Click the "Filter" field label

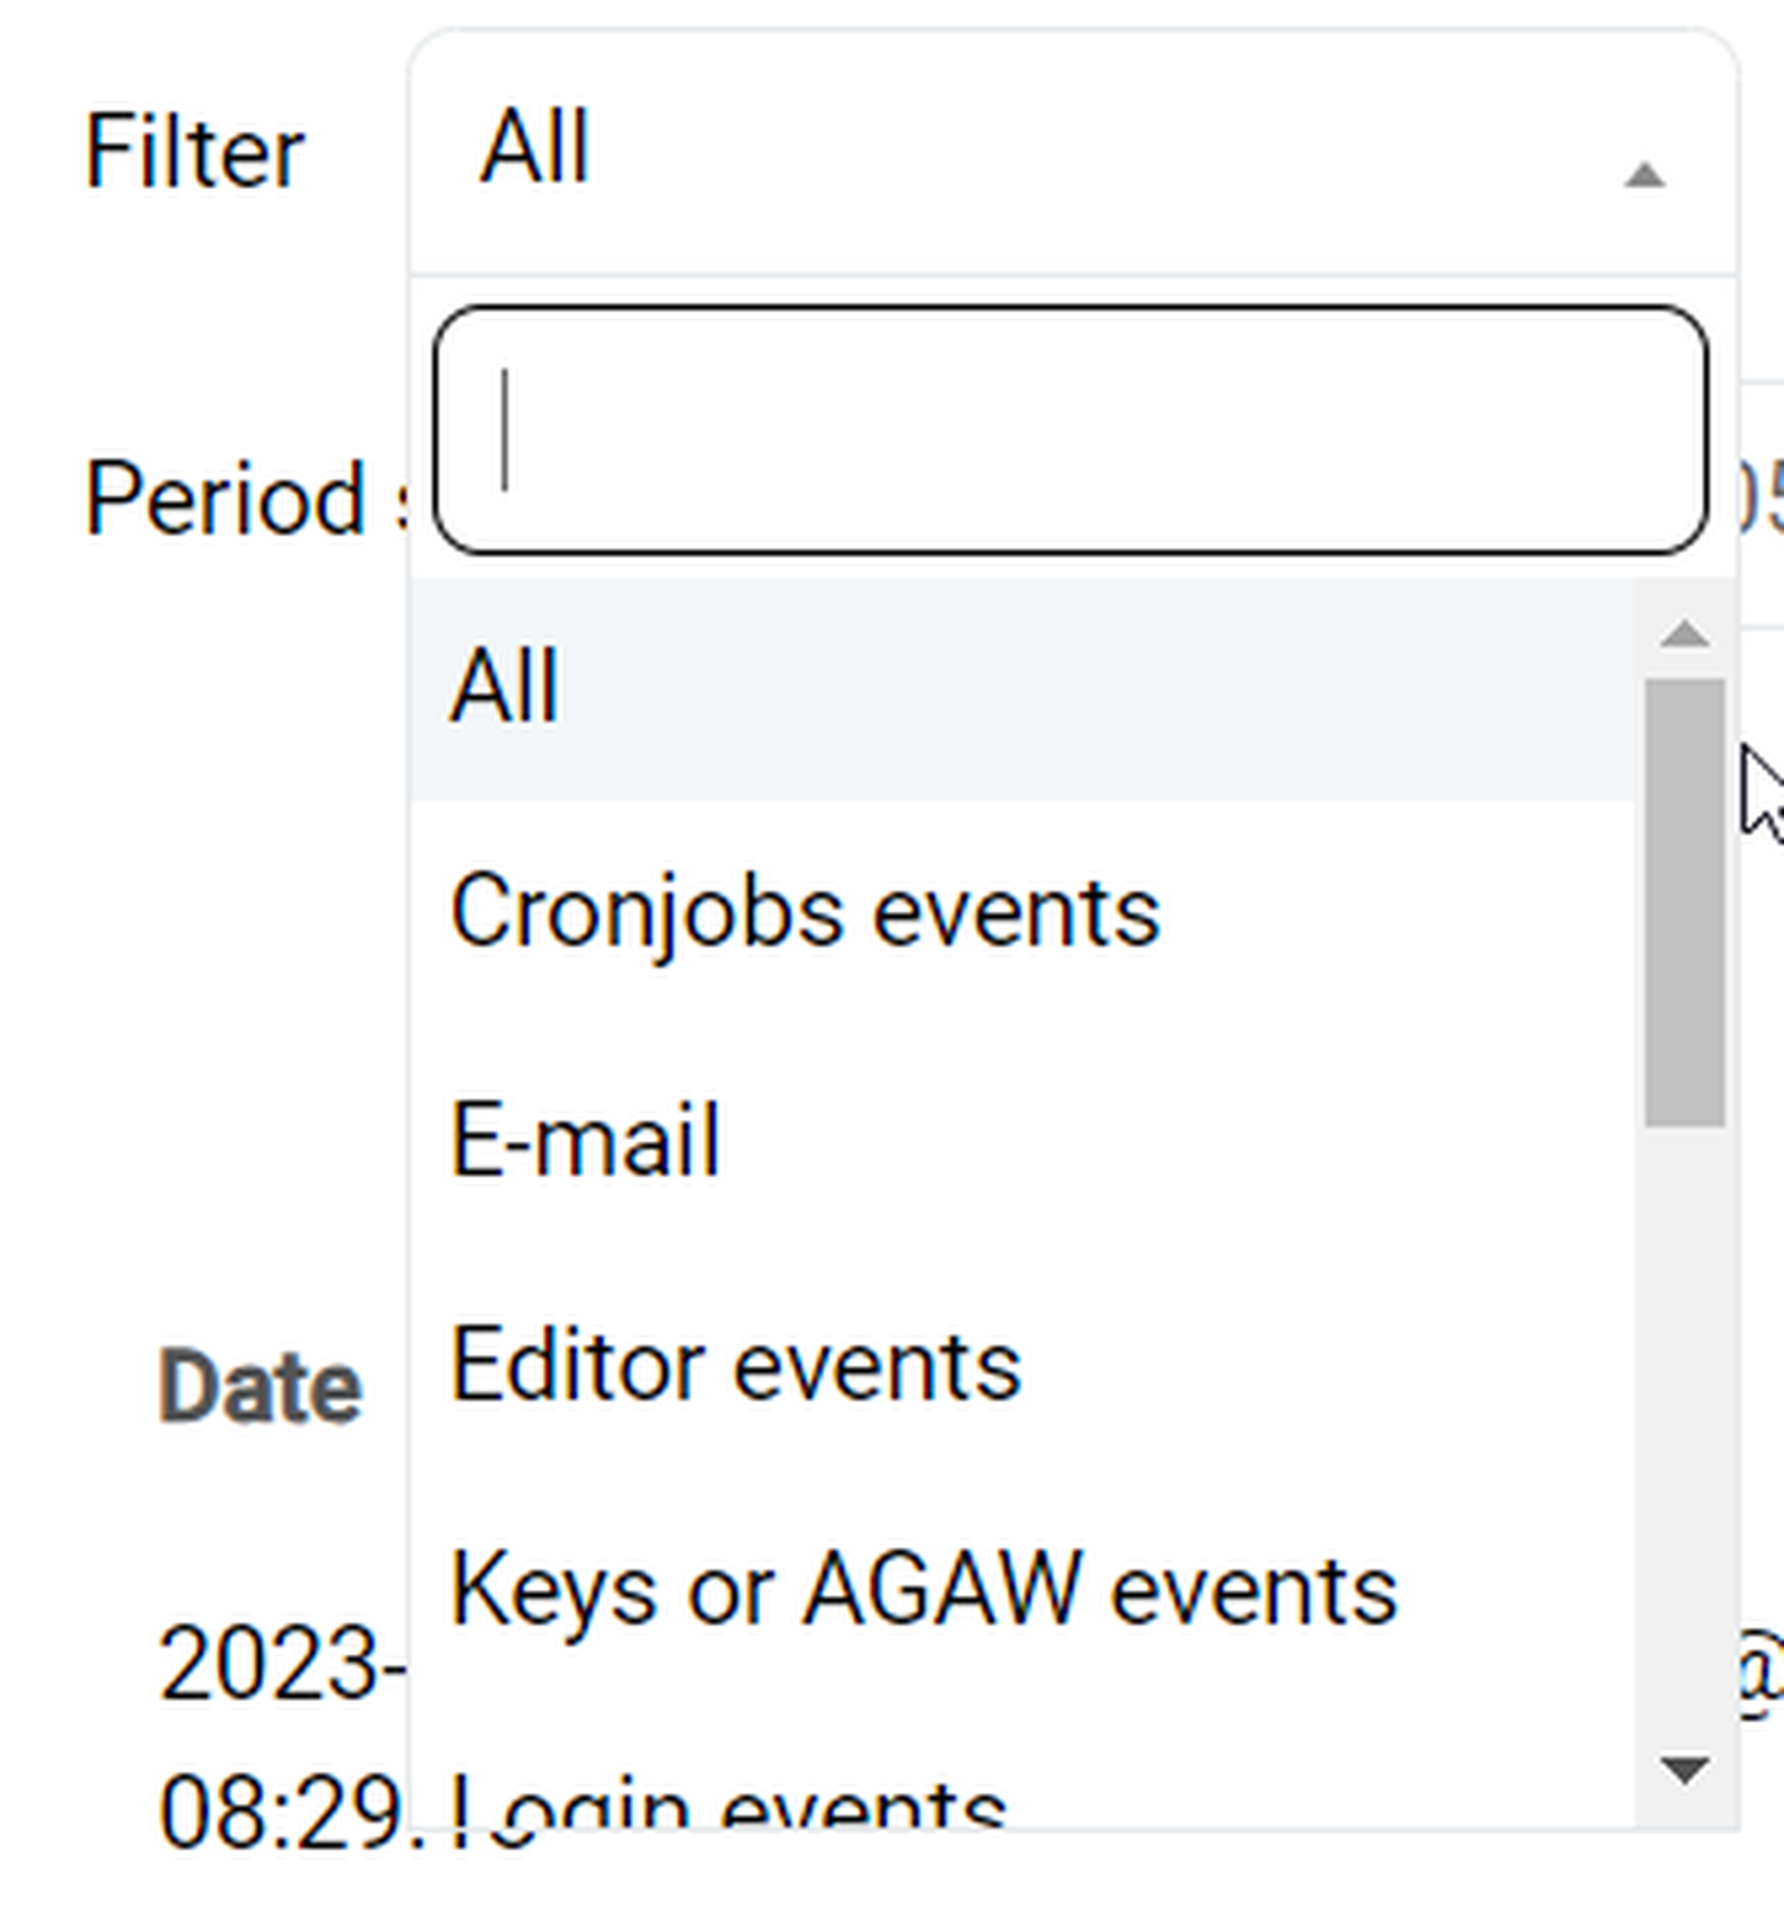194,153
